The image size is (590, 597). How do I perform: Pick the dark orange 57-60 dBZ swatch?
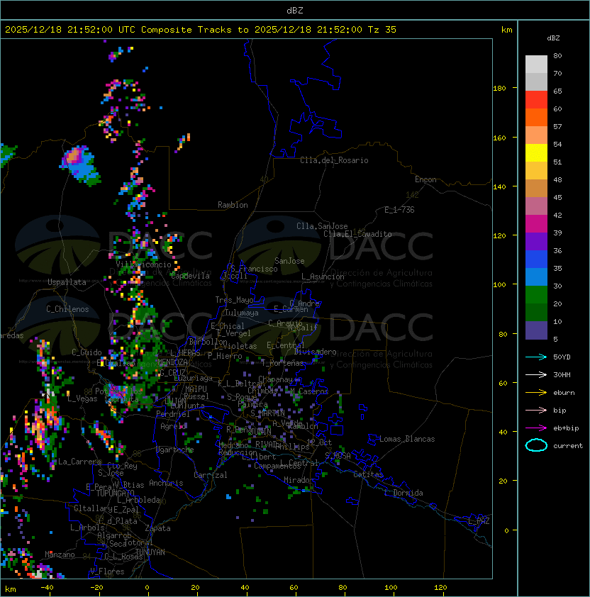click(536, 117)
